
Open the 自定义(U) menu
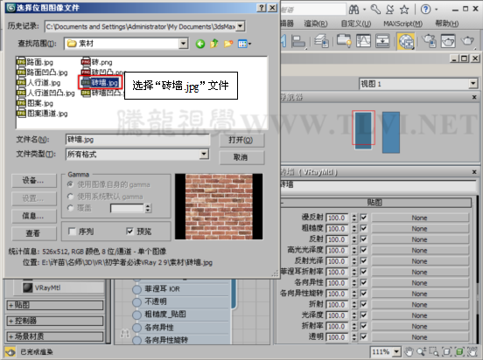click(356, 24)
